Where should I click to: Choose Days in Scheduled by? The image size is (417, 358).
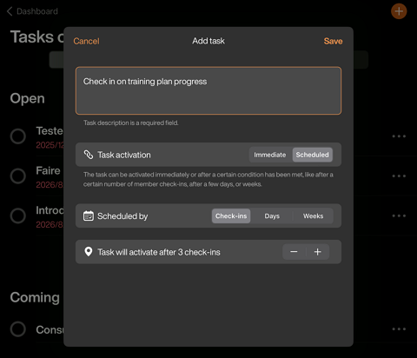click(x=272, y=216)
